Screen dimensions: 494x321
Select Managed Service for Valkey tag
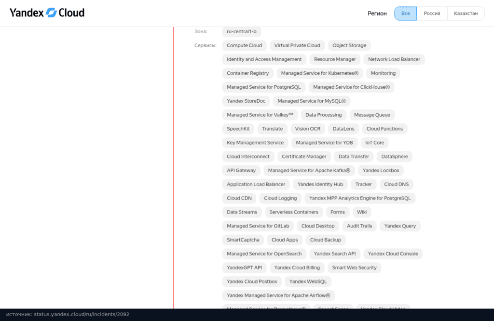click(x=260, y=115)
